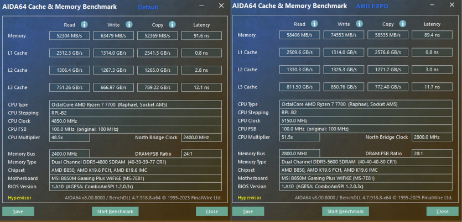The image size is (462, 222).
Task: Click the Write info icon in AMD EXPO window
Action: [x=359, y=24]
